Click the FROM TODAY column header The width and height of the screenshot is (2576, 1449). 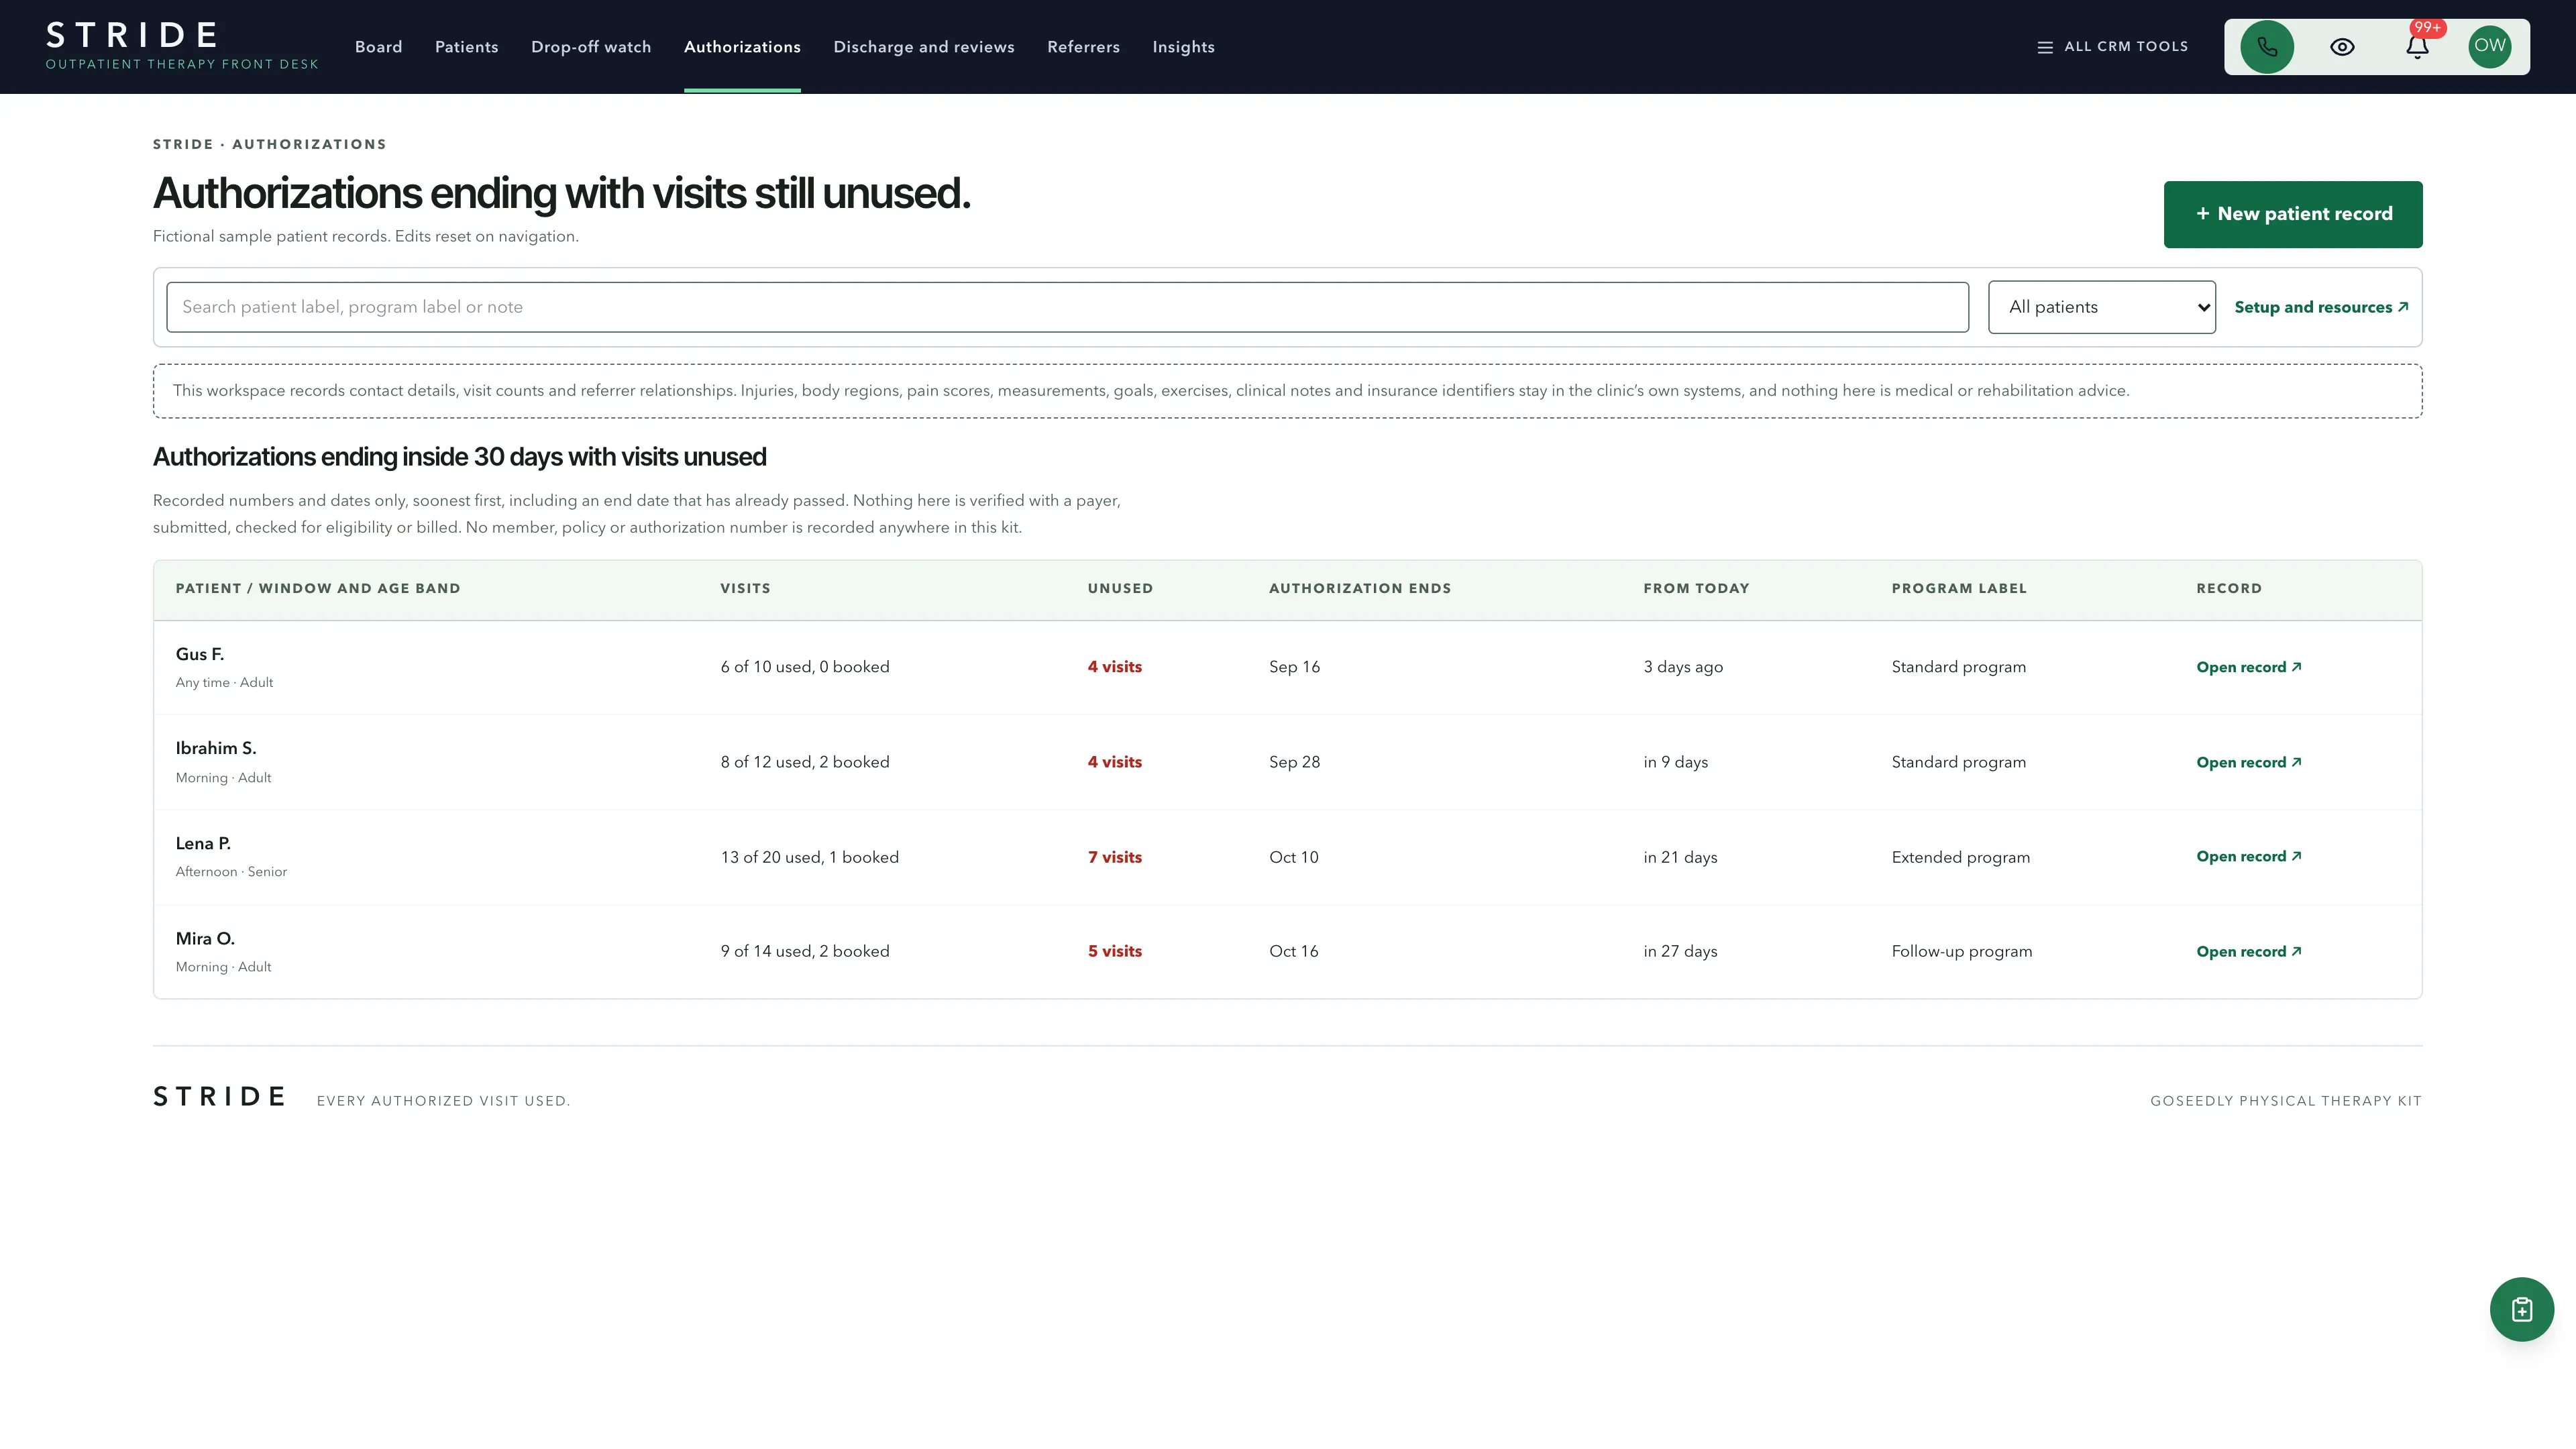pos(1696,588)
